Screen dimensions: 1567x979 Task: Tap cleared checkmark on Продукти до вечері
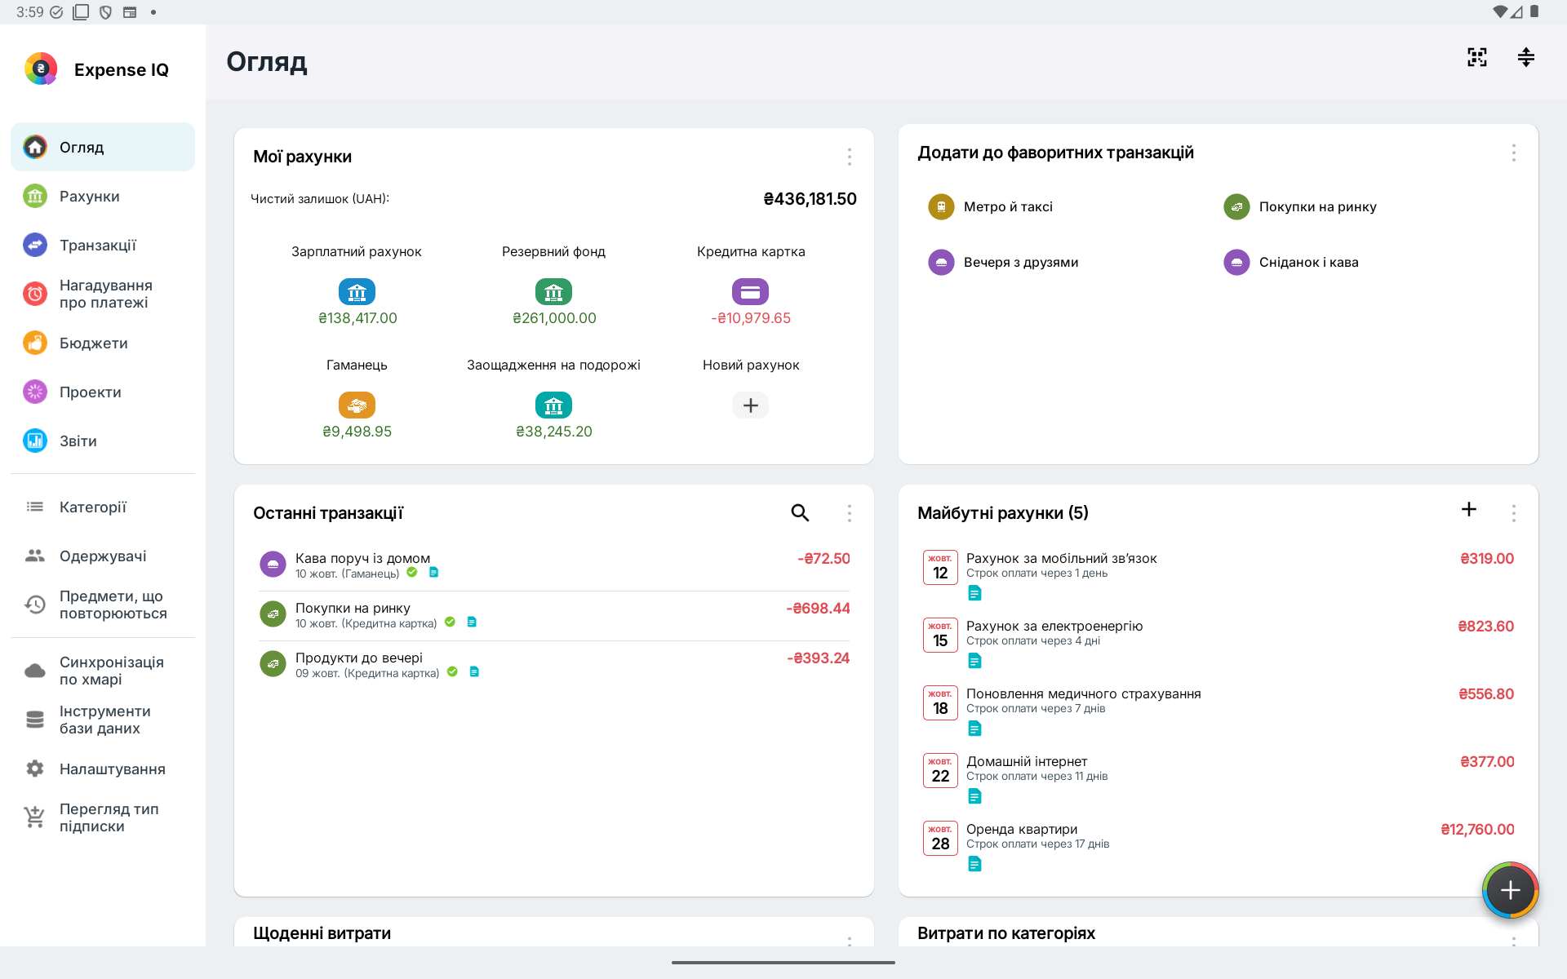pos(452,671)
